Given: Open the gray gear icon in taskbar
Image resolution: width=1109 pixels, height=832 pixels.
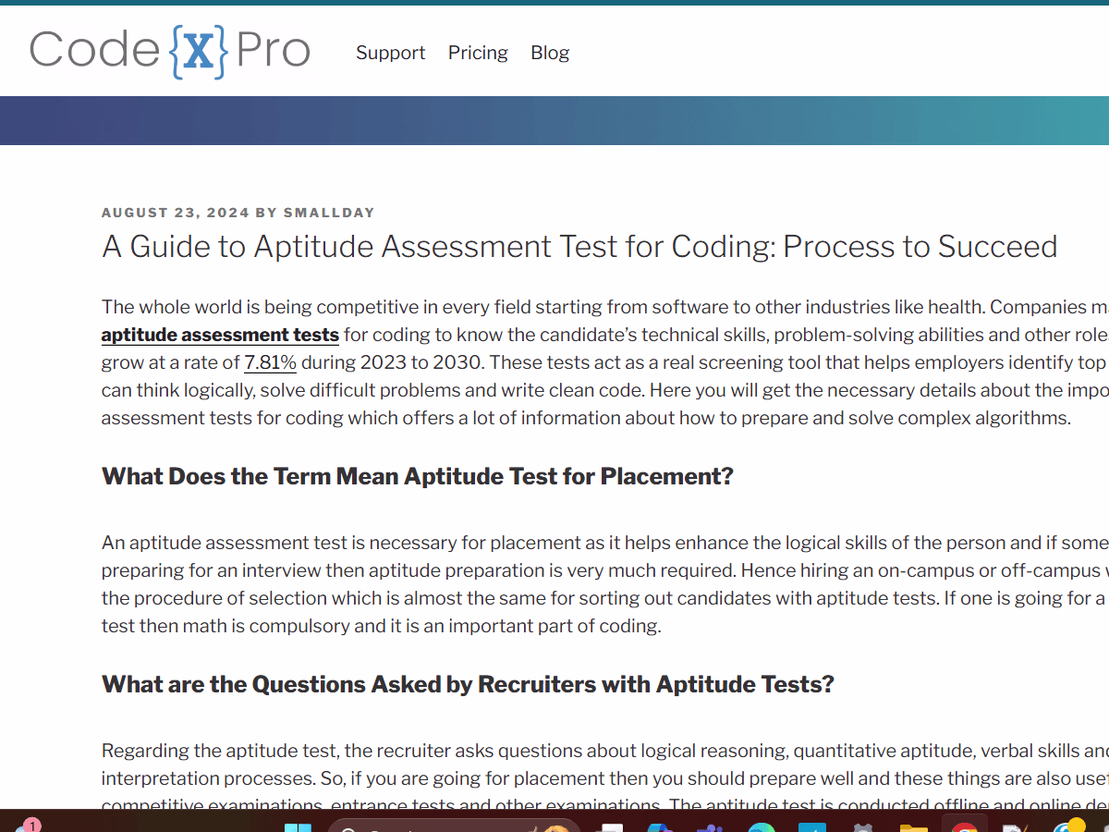Looking at the screenshot, I should tap(862, 826).
